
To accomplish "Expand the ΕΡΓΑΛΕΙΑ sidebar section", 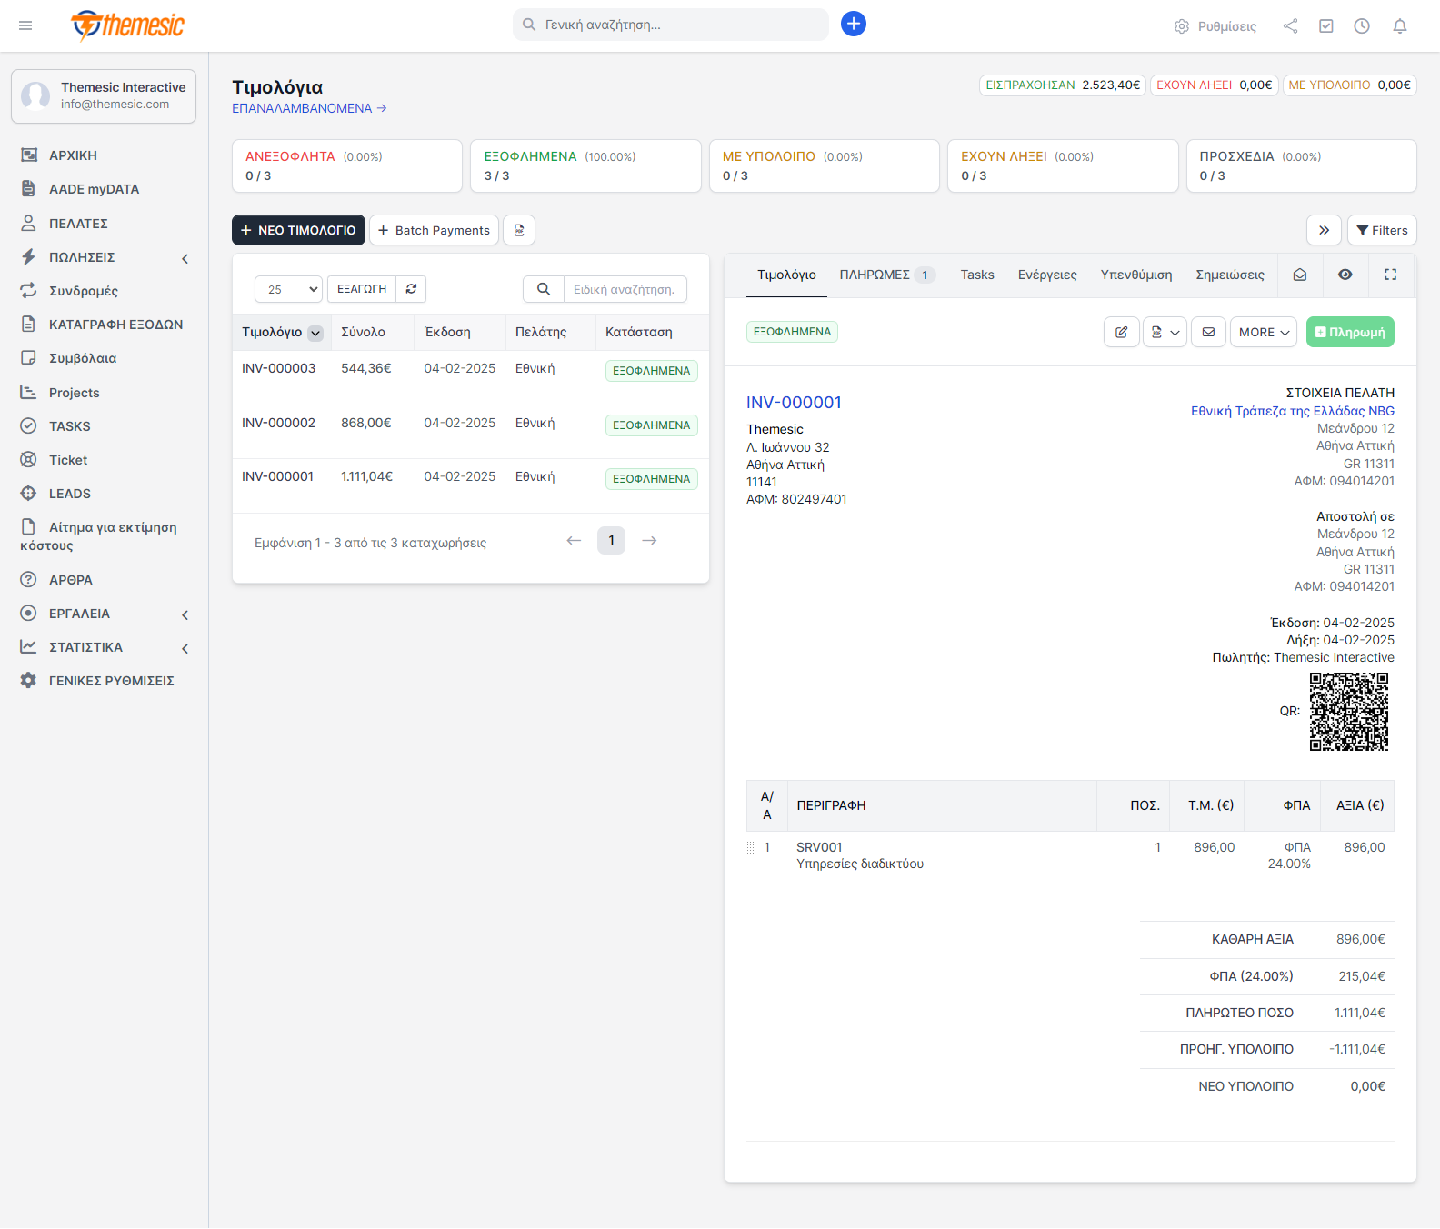I will 105,614.
